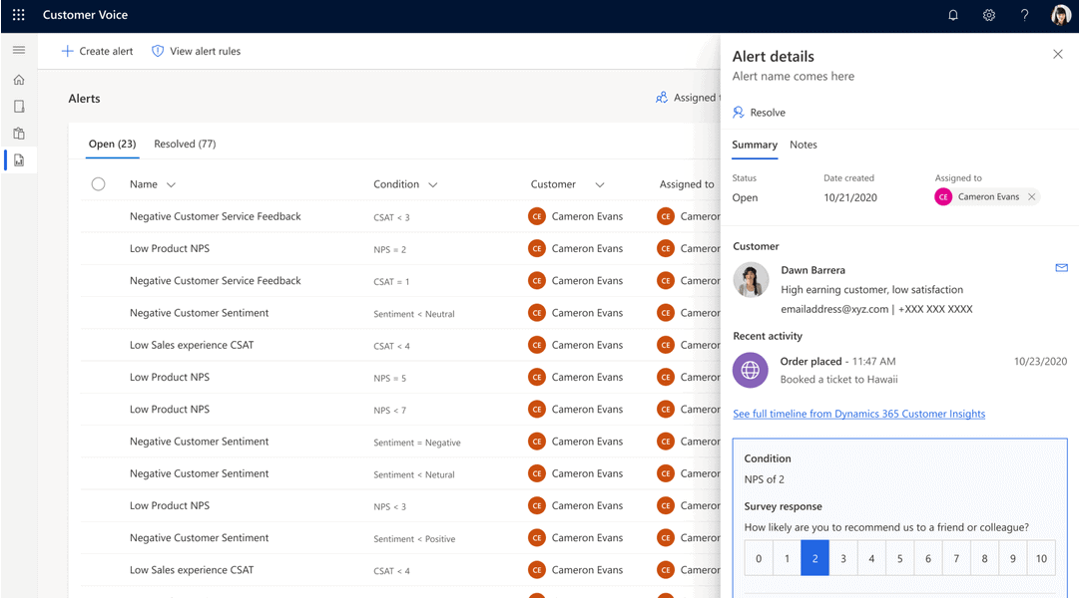Screen dimensions: 1082x598
Task: Click the Help question mark icon
Action: (1024, 15)
